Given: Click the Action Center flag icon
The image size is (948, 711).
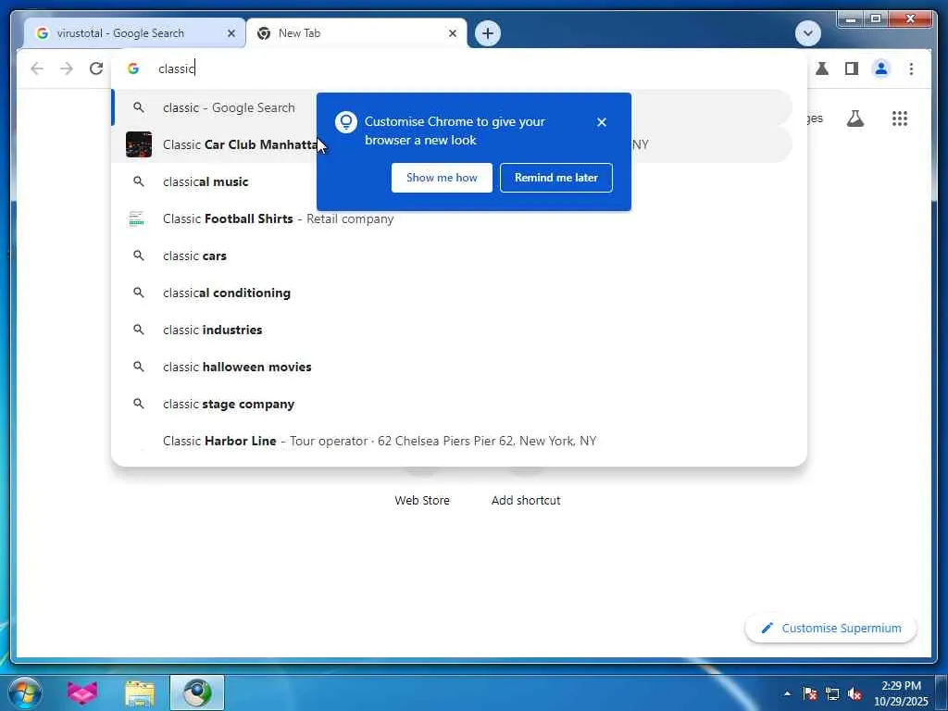Looking at the screenshot, I should point(810,693).
